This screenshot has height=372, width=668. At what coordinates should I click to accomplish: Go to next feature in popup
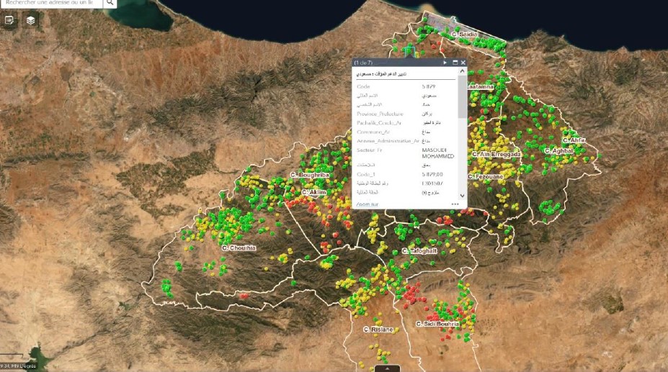click(445, 63)
